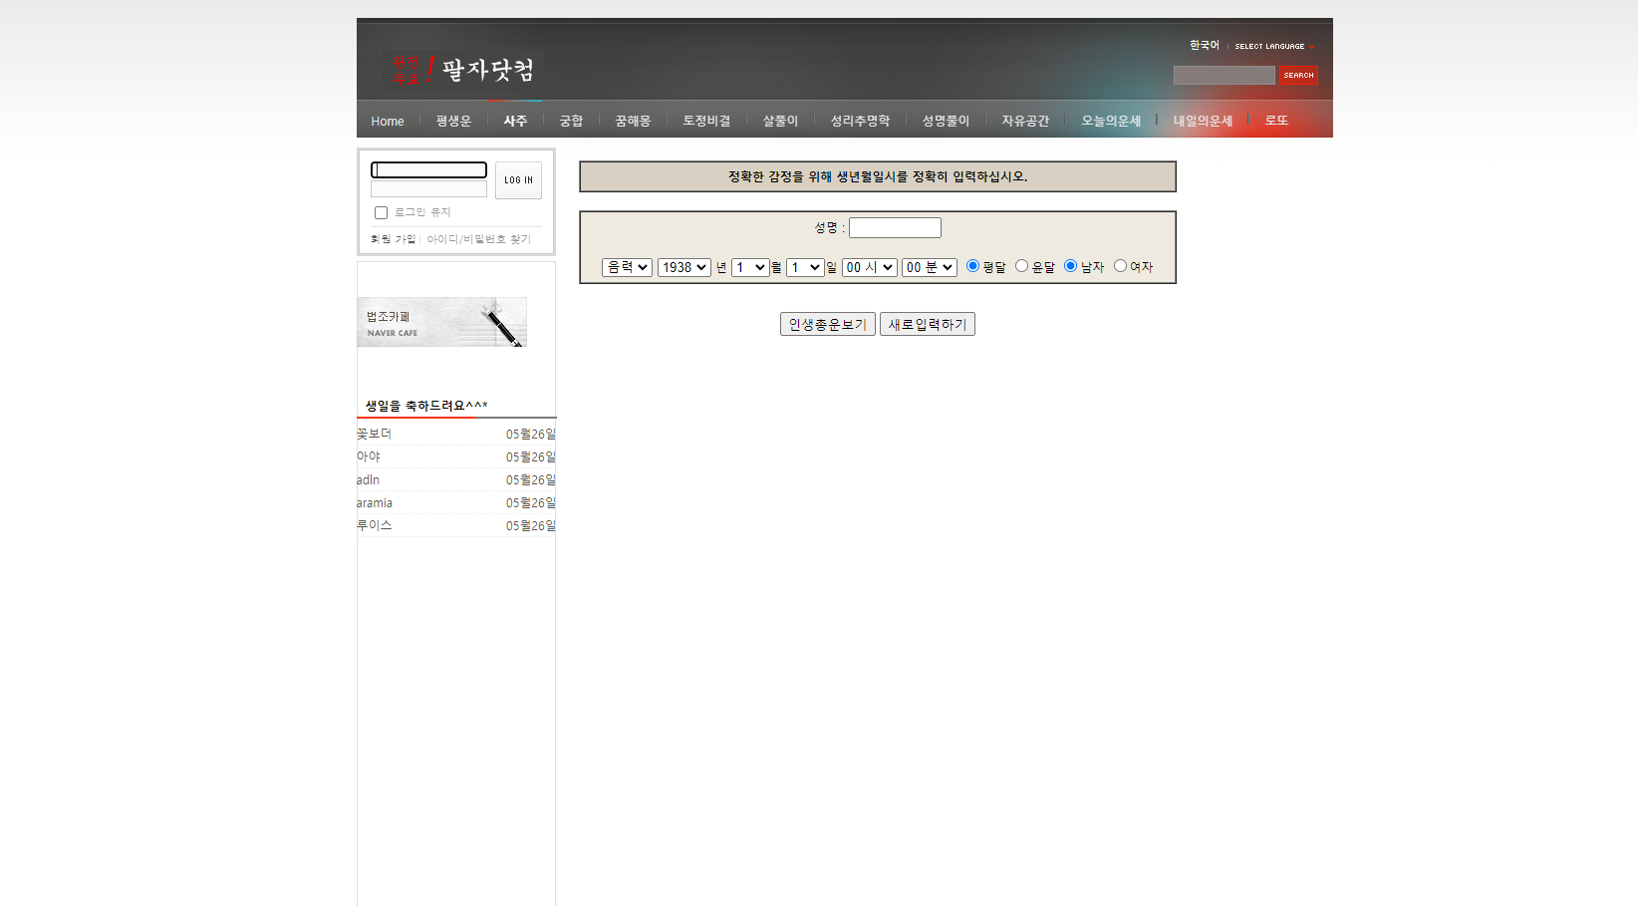Viewport: 1638px width, 906px height.
Task: Expand the birth month dropdown before 월
Action: tap(750, 267)
